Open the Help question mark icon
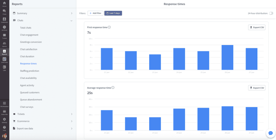 pyautogui.click(x=4, y=127)
